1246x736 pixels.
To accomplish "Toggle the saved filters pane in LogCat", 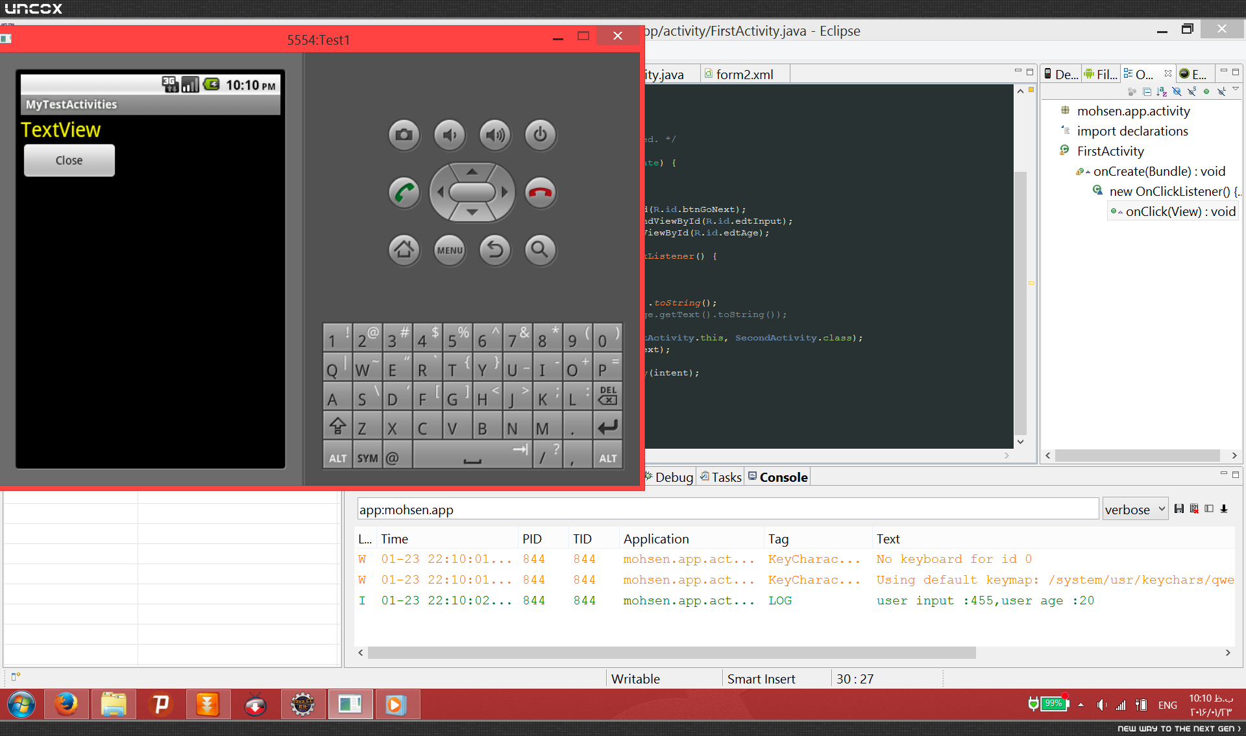I will [1209, 509].
